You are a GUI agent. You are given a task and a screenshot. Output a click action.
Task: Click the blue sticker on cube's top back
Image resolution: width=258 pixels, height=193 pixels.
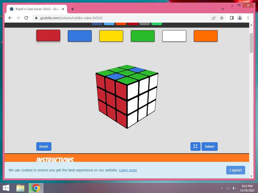137,70
